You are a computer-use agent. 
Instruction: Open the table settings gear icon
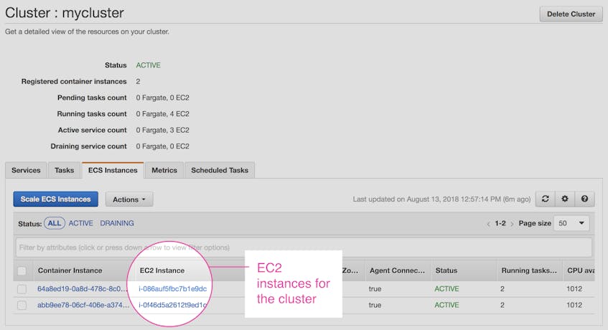pos(565,199)
